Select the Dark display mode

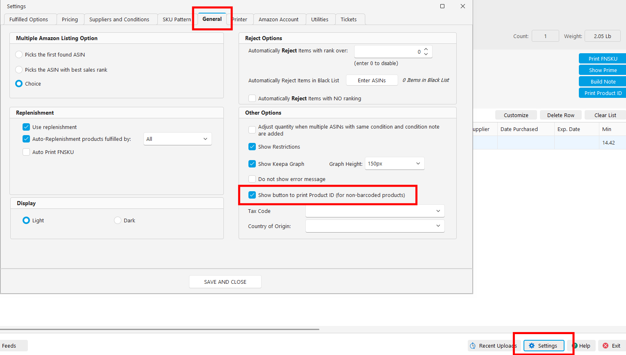coord(118,220)
